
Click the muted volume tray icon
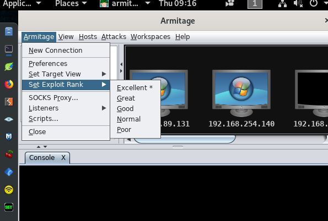(x=298, y=3)
